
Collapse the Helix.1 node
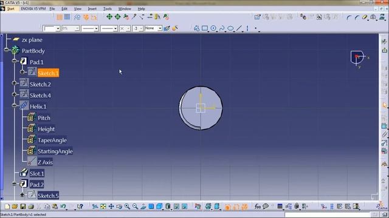[x=15, y=105]
